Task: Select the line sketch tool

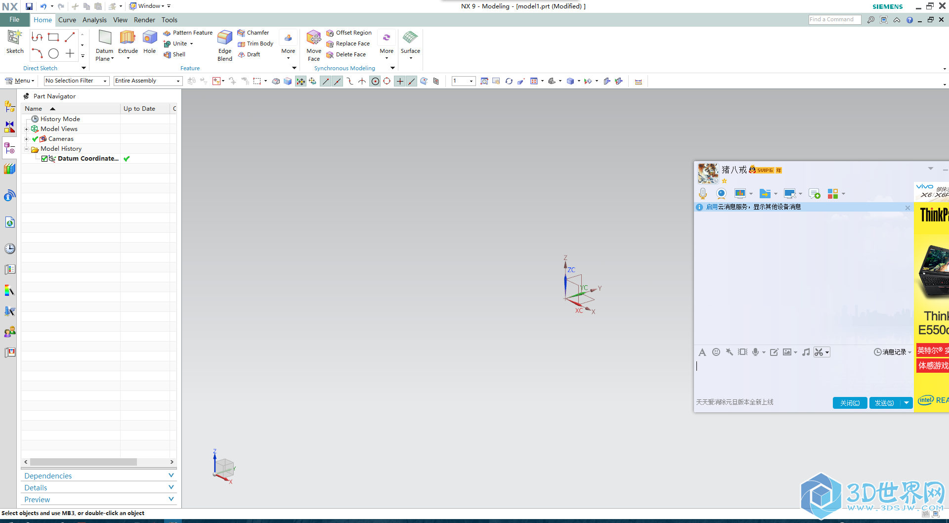Action: (70, 37)
